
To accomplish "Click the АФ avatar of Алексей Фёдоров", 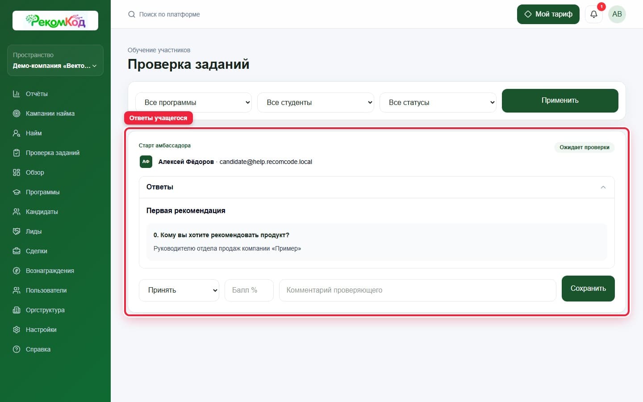I will point(146,162).
